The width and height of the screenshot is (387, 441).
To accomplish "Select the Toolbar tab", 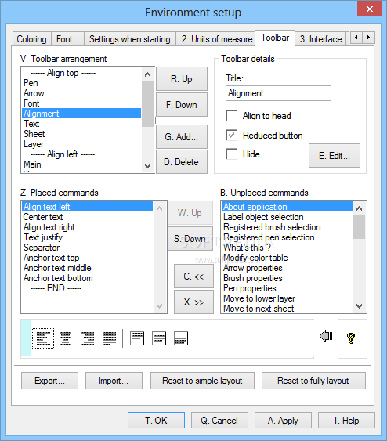I will tap(275, 38).
